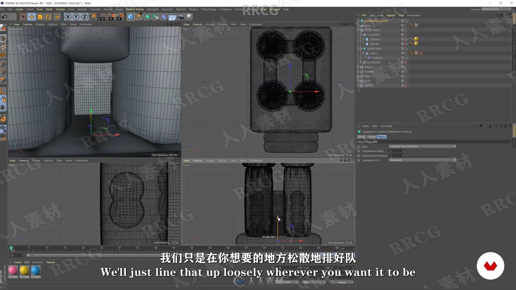Expand the WORKINGS layer group
Screen dimensions: 516x290
360,62
